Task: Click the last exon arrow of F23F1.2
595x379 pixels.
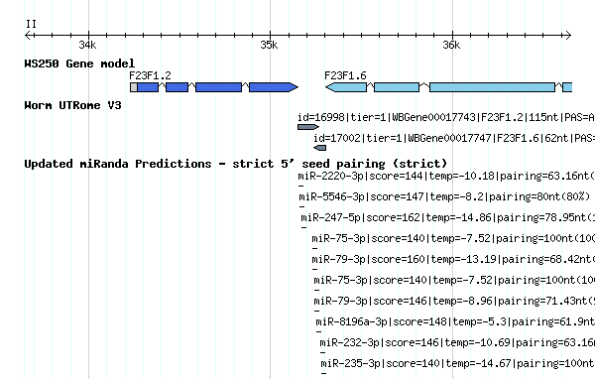Action: coord(274,87)
